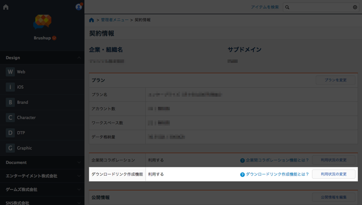Open the Graphic workspace icon
Image resolution: width=362 pixels, height=205 pixels.
10,148
